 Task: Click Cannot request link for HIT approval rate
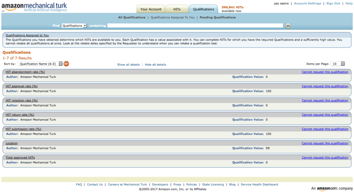point(325,86)
